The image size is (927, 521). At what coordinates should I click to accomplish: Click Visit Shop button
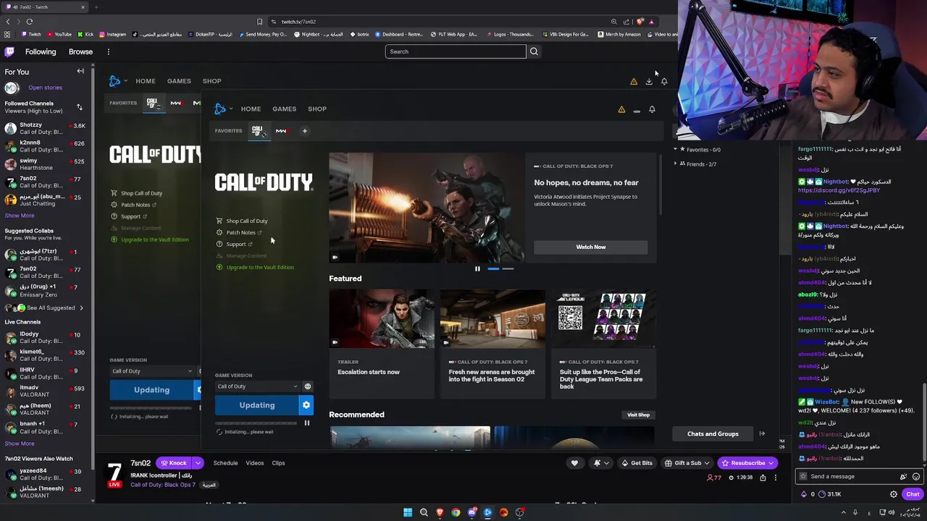[638, 415]
